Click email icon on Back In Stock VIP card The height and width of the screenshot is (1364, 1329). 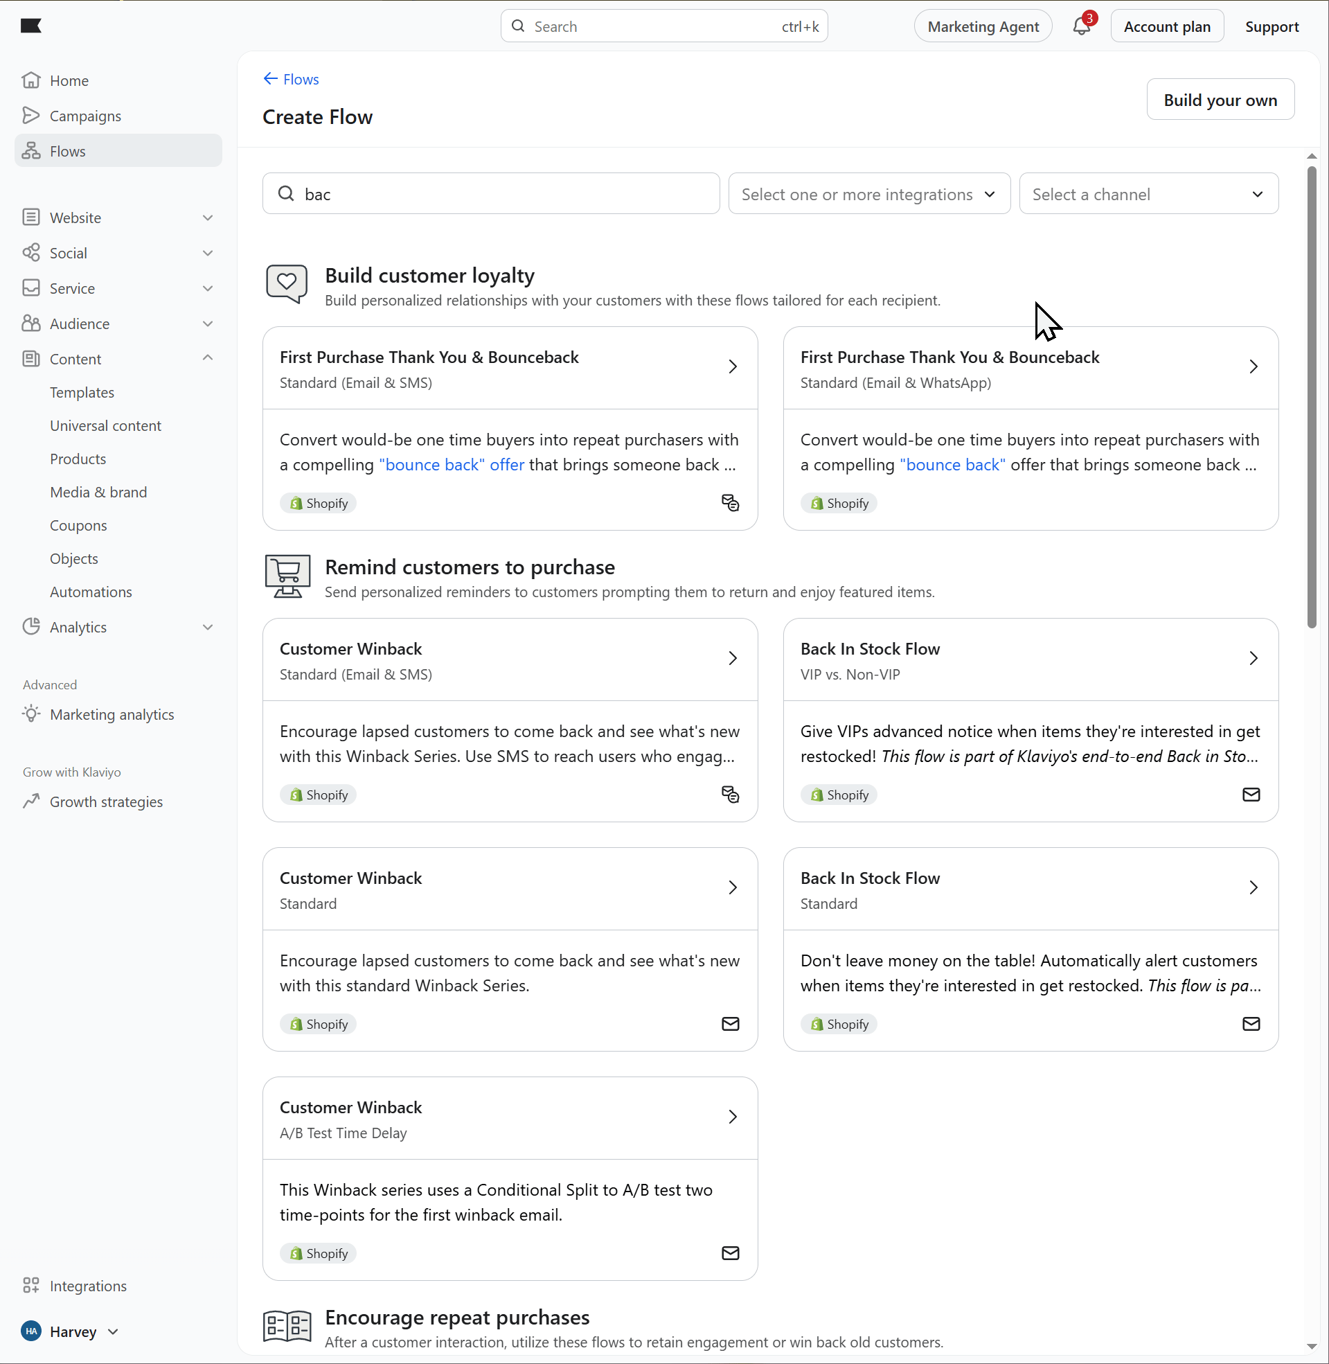click(x=1251, y=795)
